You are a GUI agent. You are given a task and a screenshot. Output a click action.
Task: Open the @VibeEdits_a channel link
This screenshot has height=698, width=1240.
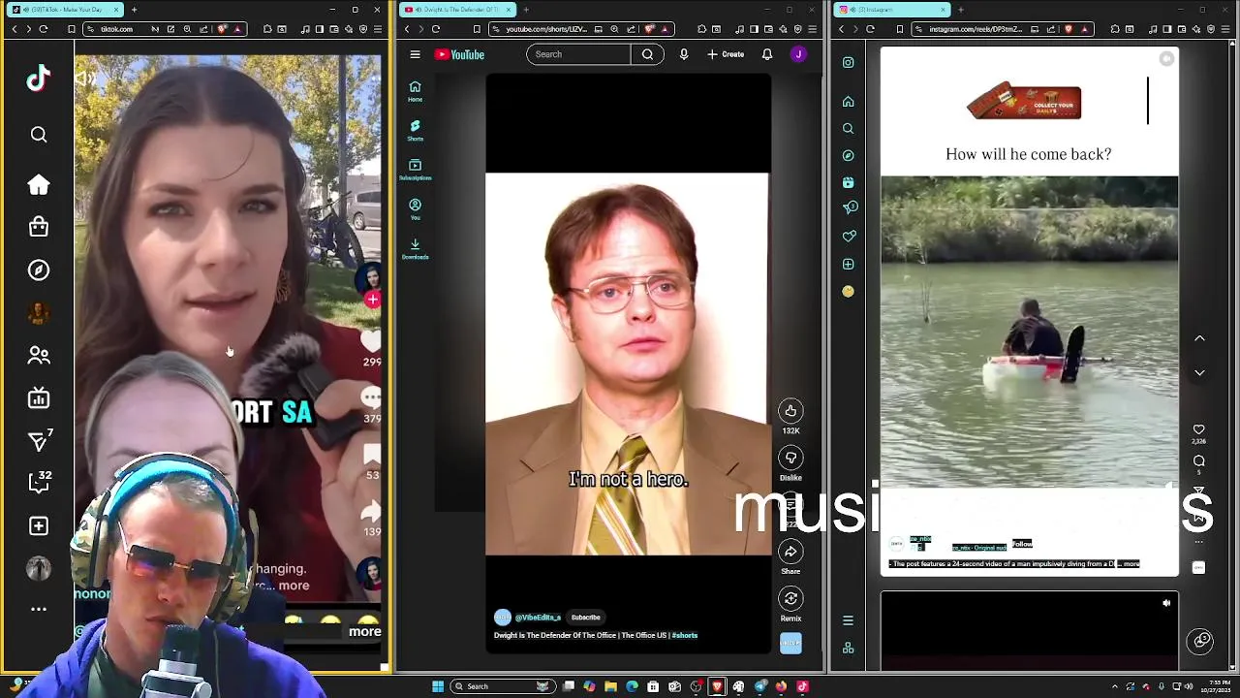click(538, 618)
